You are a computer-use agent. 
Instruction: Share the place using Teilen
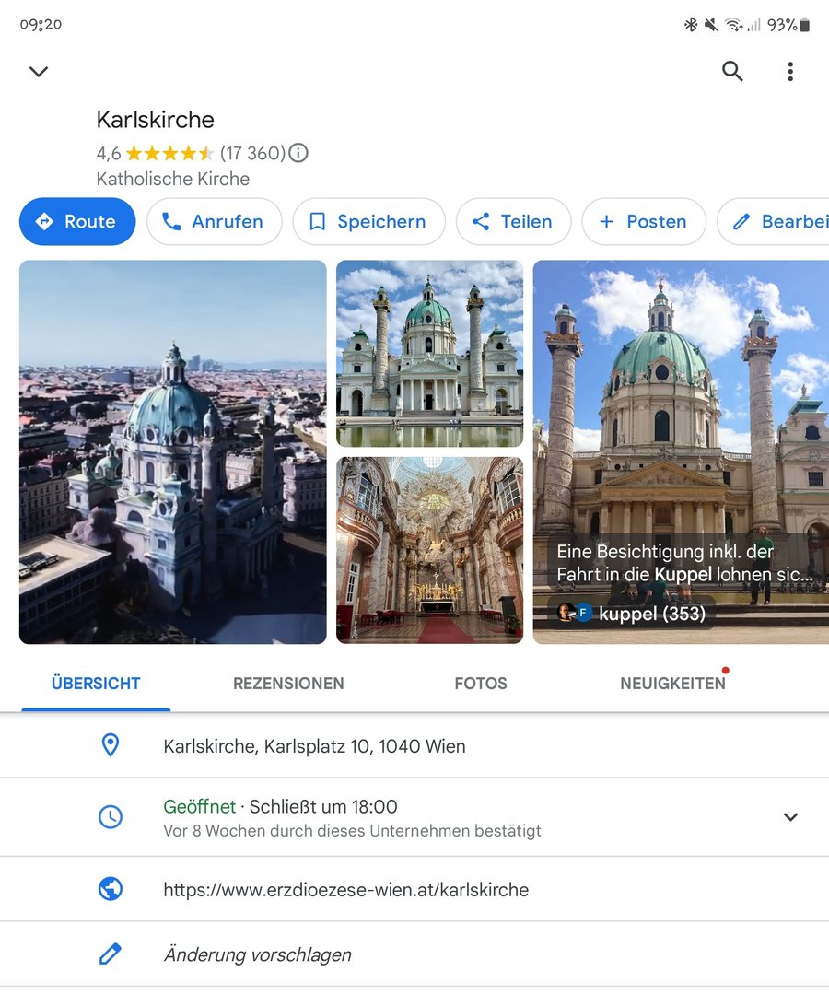pyautogui.click(x=514, y=222)
